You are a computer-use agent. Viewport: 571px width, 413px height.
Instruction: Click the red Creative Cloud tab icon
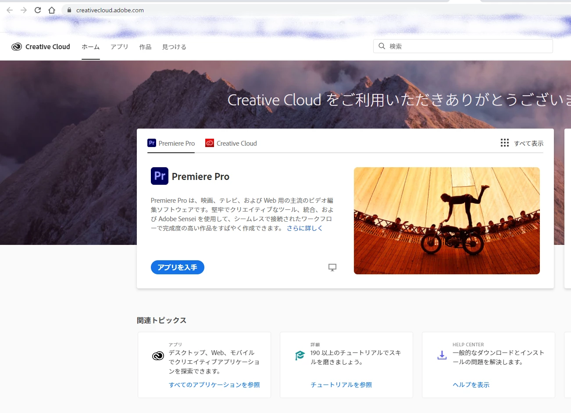point(210,143)
